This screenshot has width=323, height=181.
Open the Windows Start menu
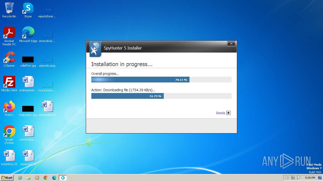[x=7, y=177]
